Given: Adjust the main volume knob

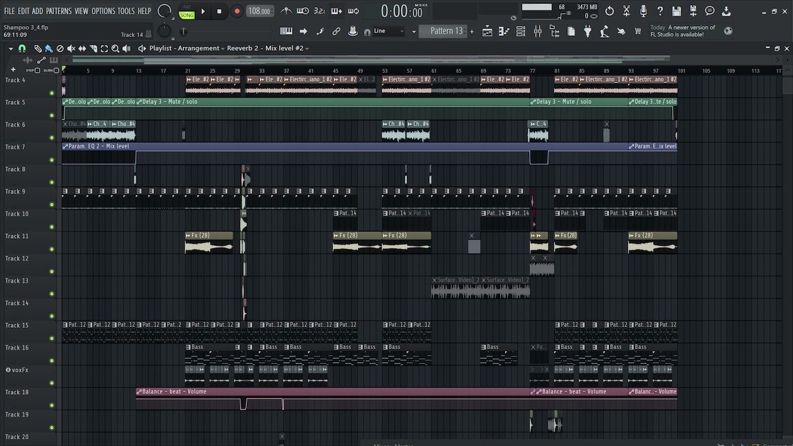Looking at the screenshot, I should pyautogui.click(x=164, y=11).
